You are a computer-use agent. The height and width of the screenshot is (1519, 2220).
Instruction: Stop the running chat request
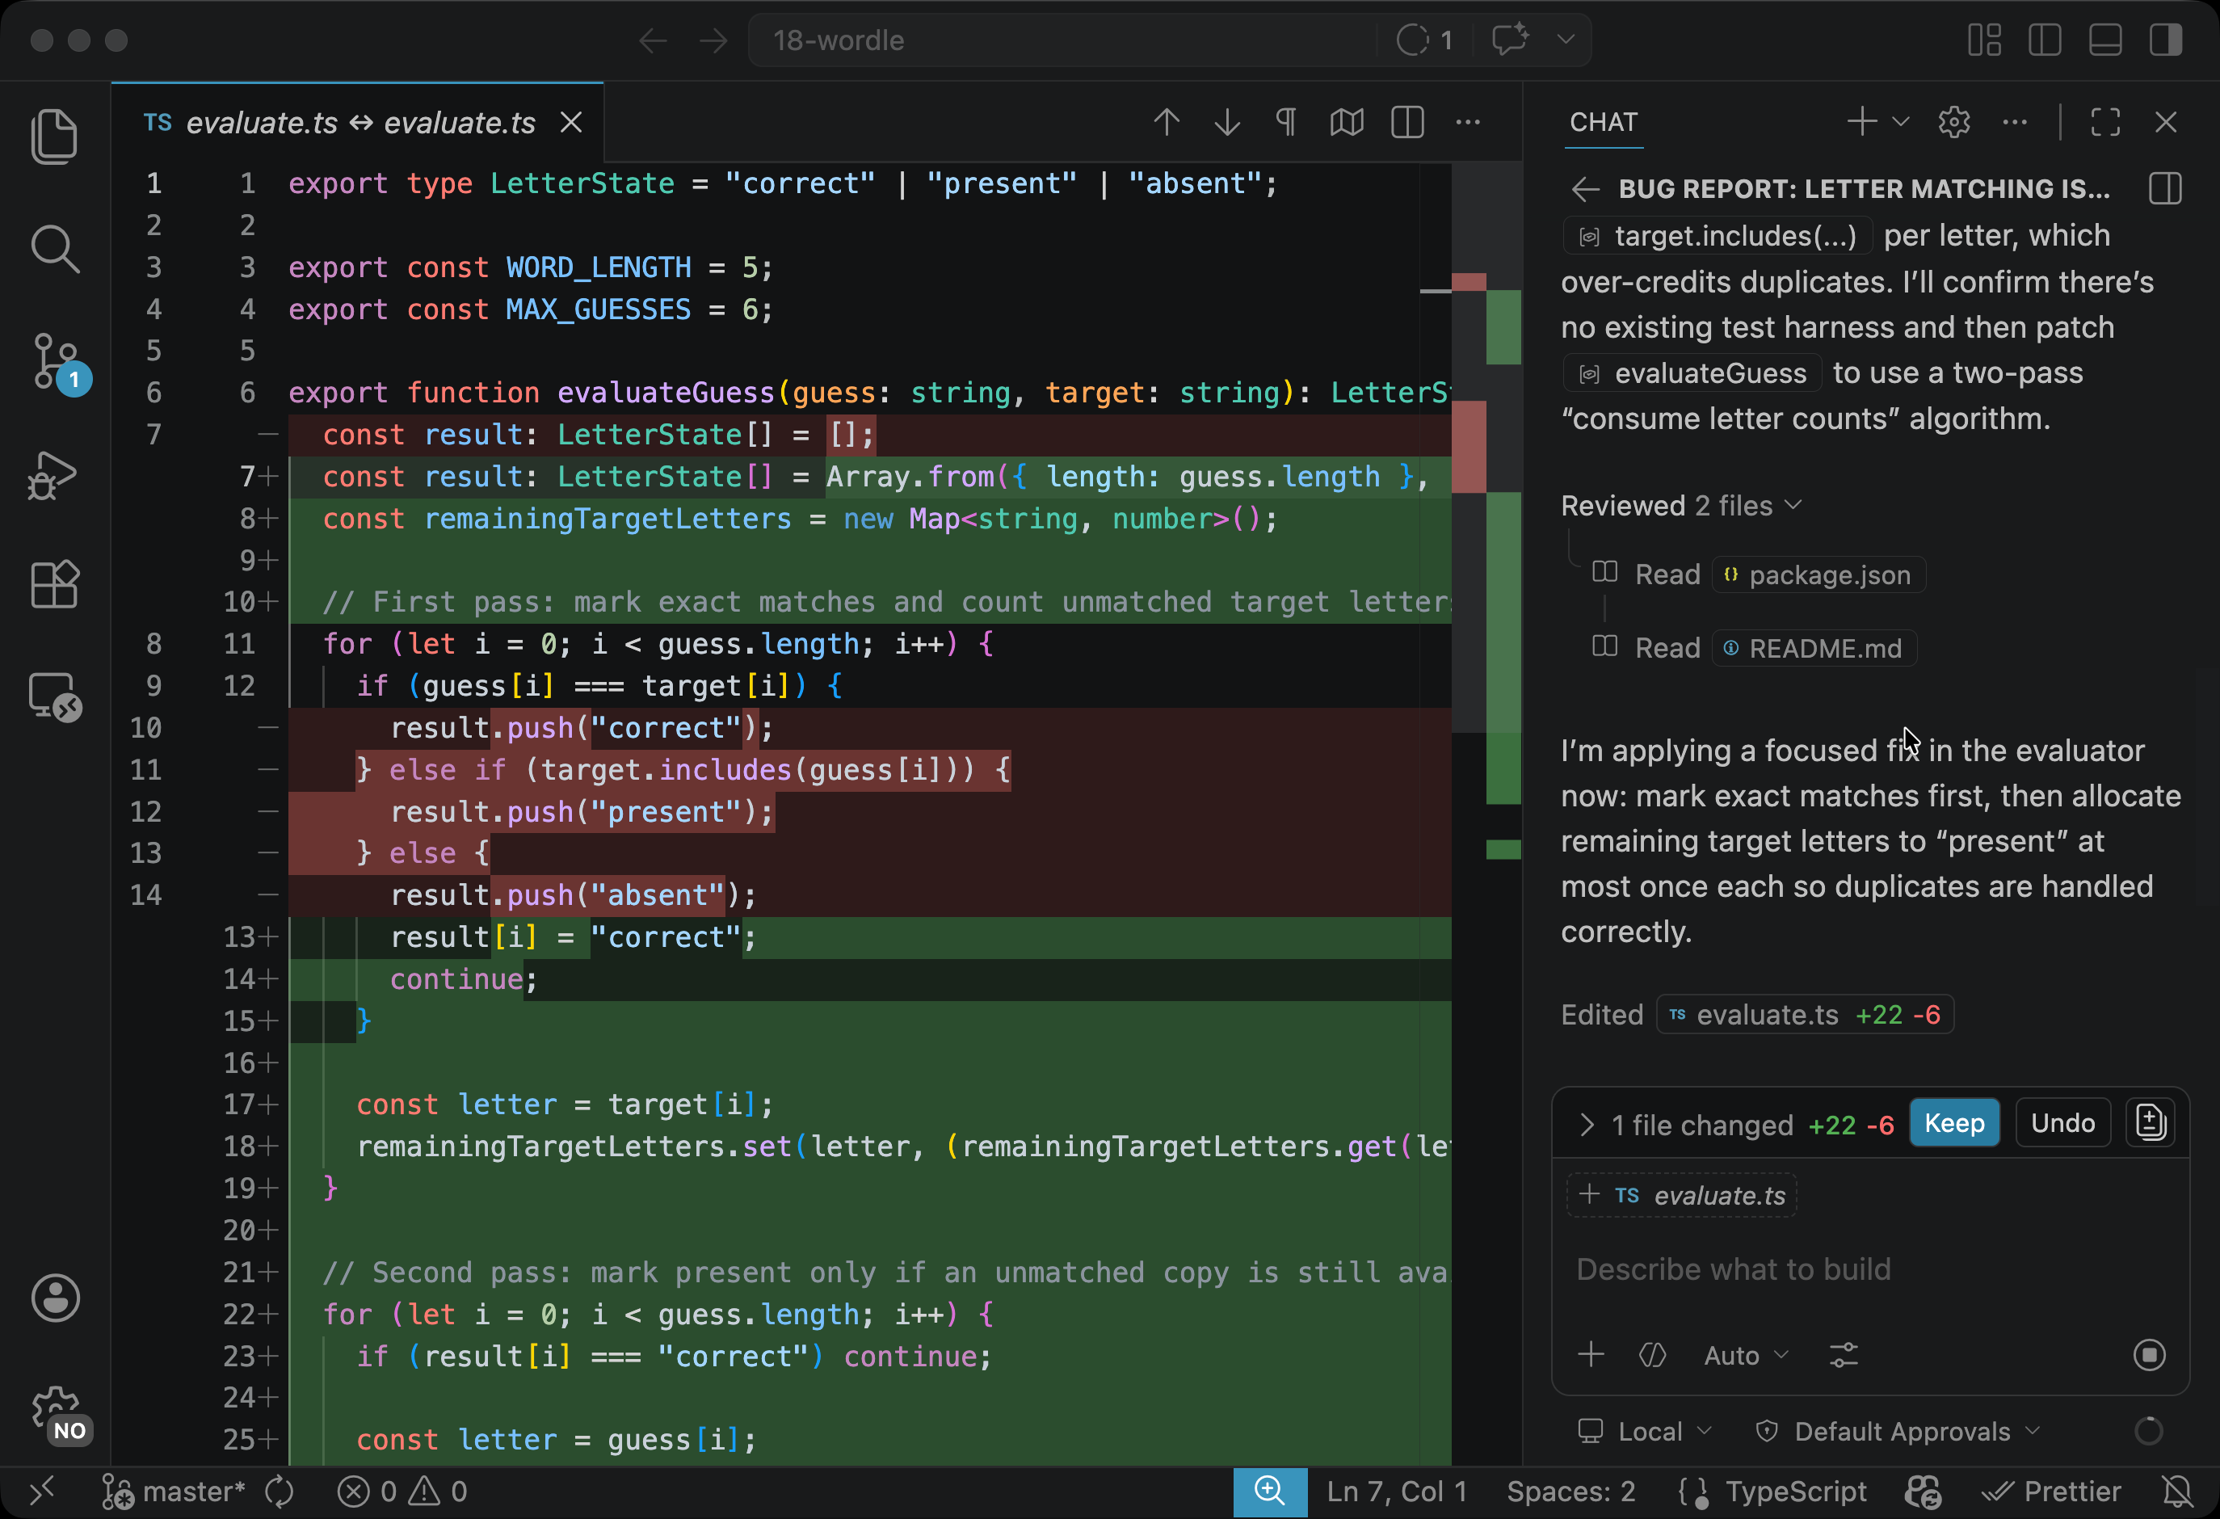coord(2149,1355)
